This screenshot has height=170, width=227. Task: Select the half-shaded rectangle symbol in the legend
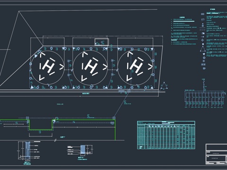(x=203, y=34)
